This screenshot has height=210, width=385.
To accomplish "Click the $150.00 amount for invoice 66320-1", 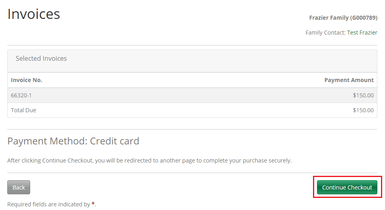I will tap(363, 95).
